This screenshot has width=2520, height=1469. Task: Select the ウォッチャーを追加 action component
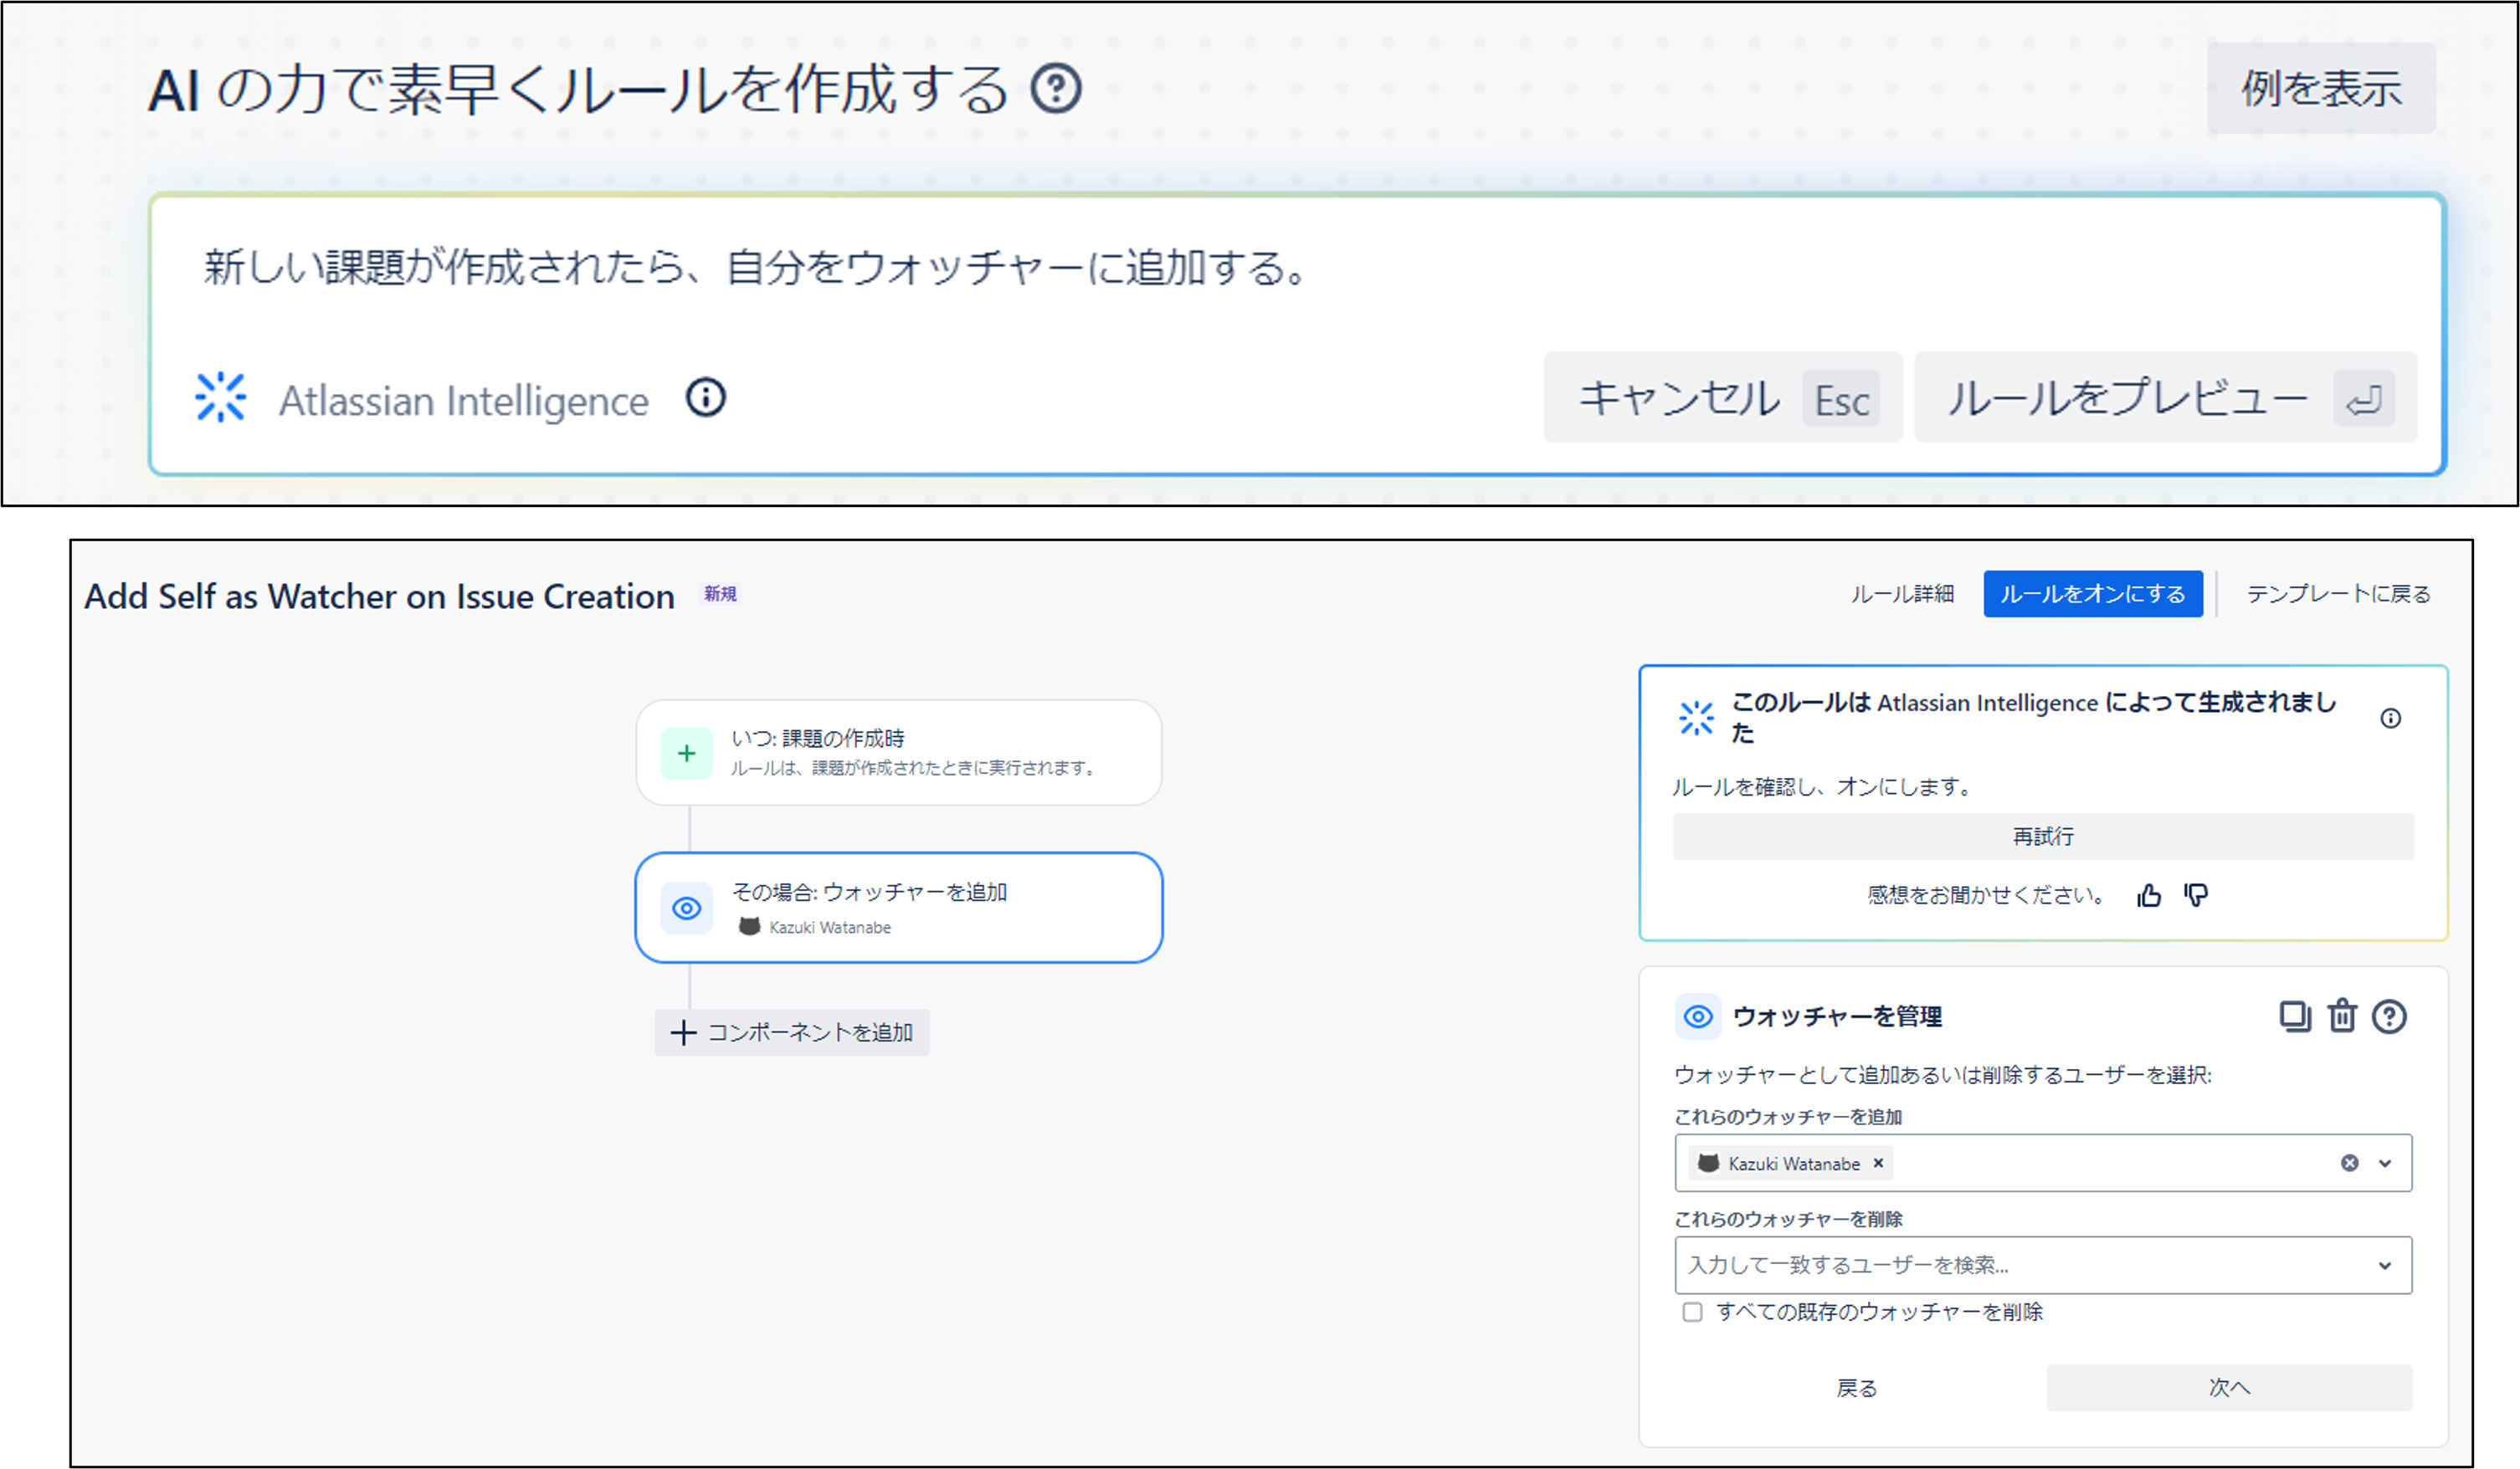(898, 908)
